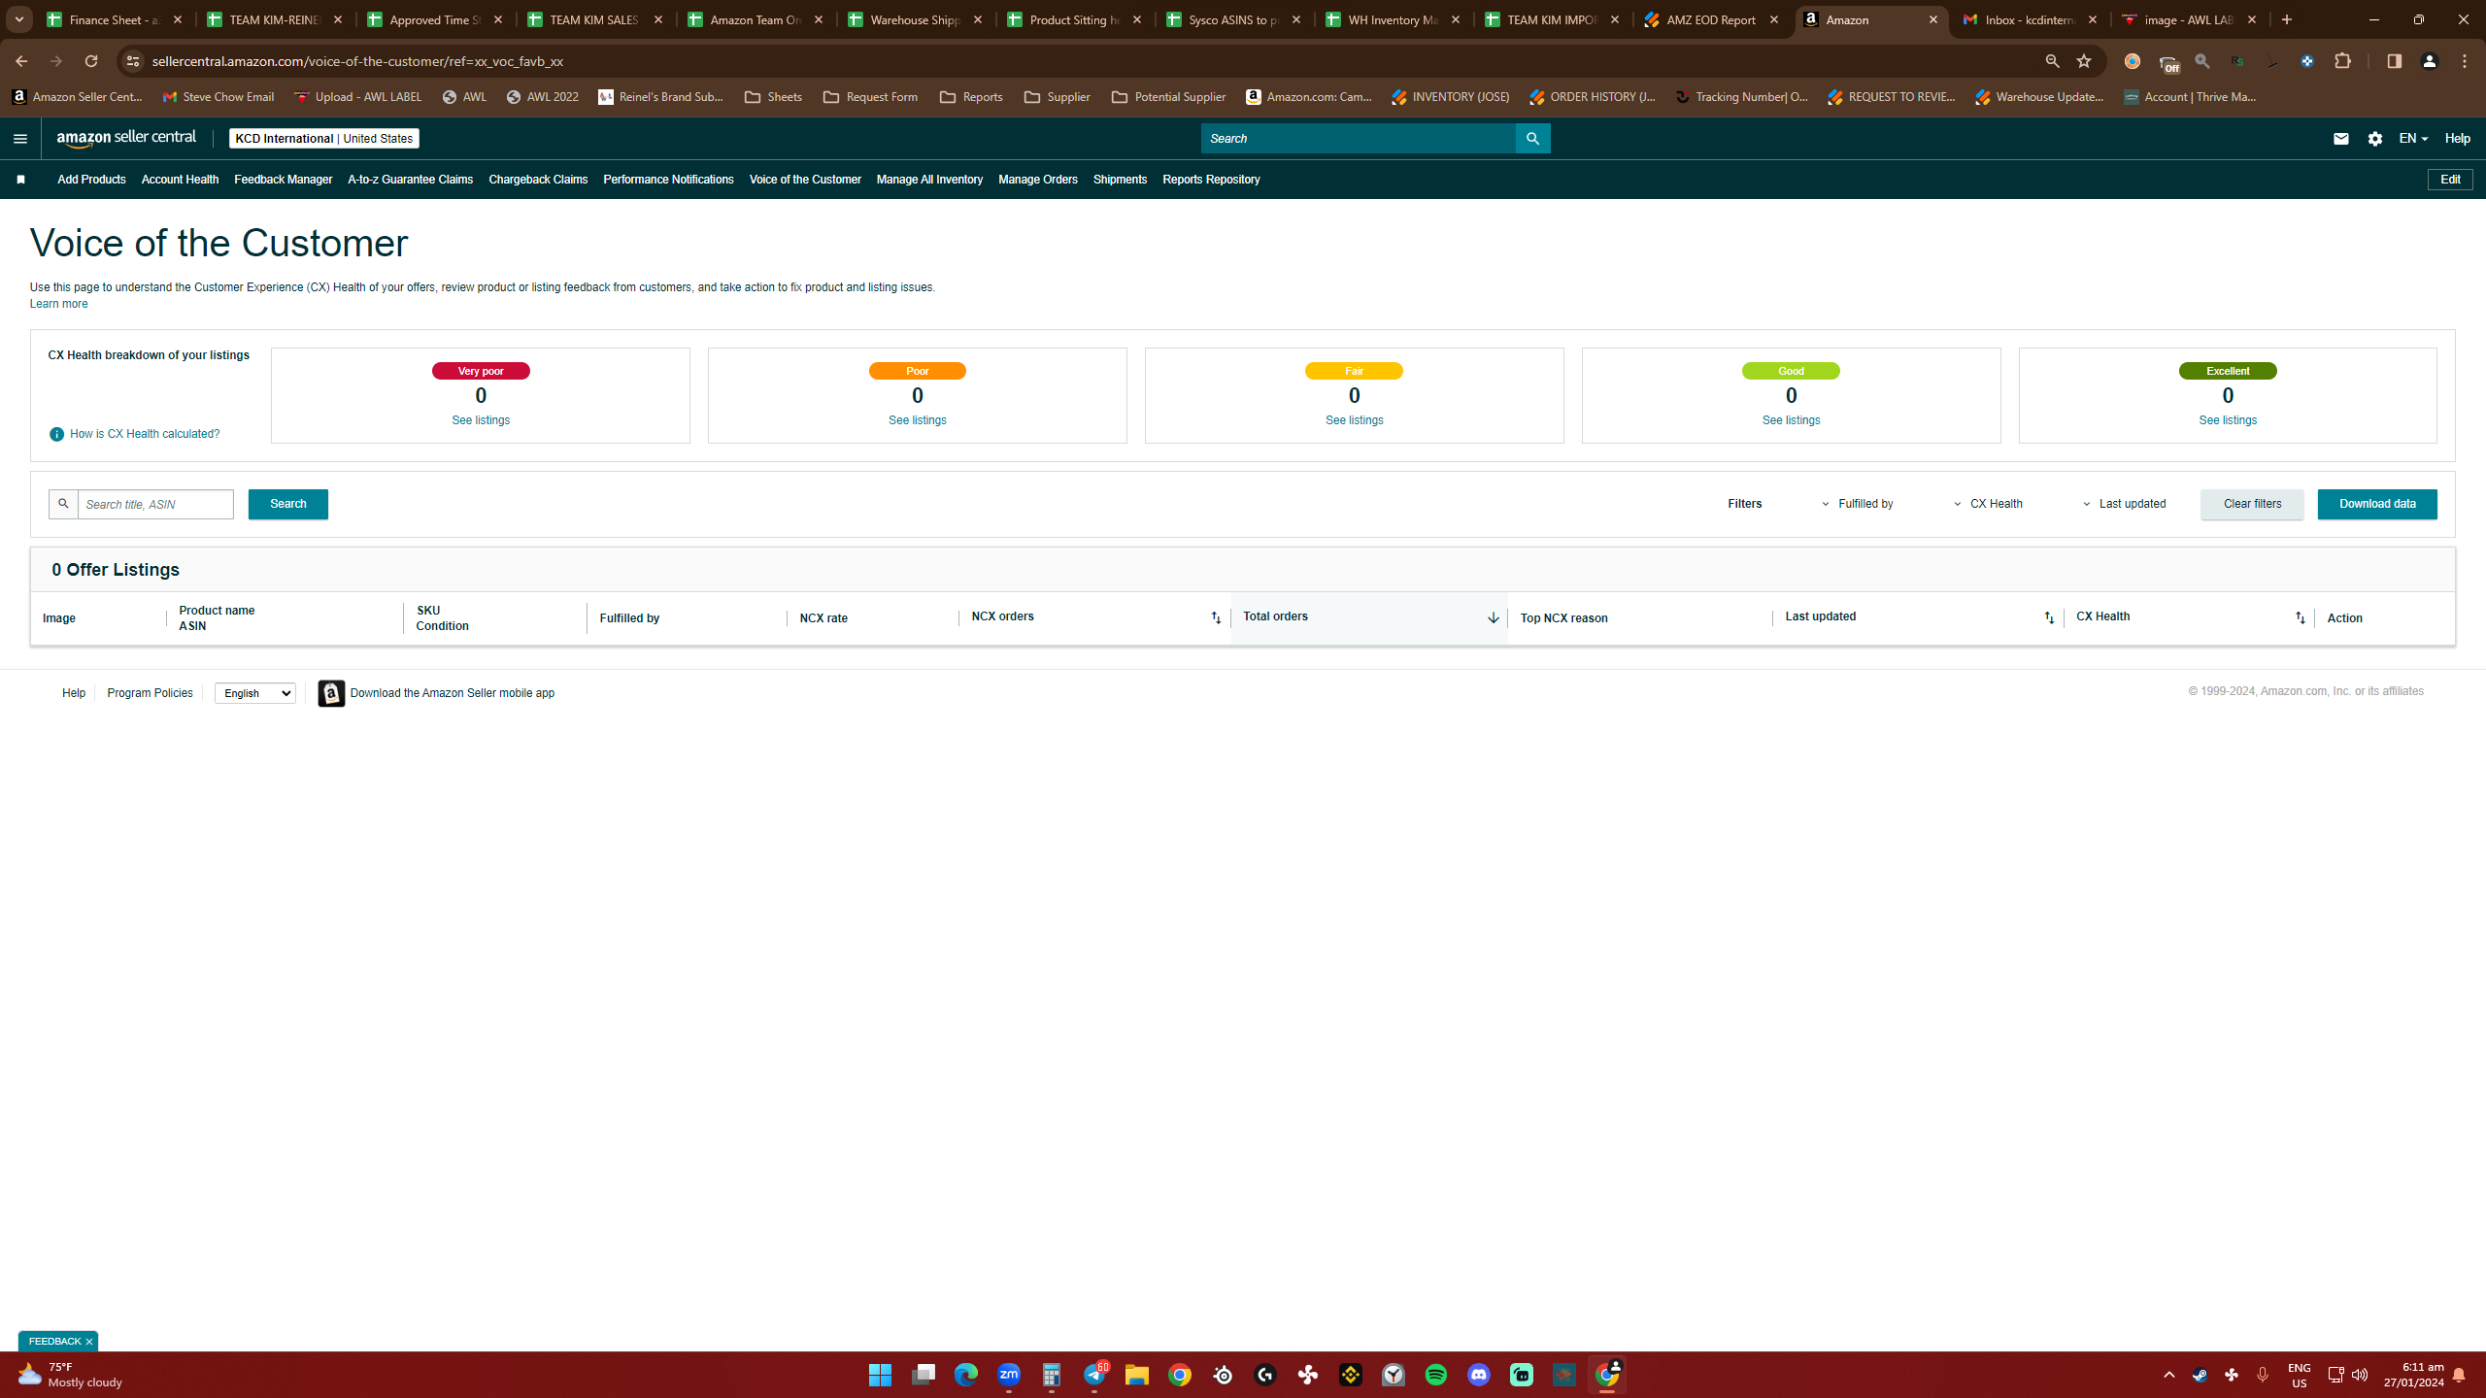Open the English language select in footer
This screenshot has height=1398, width=2486.
coord(255,693)
